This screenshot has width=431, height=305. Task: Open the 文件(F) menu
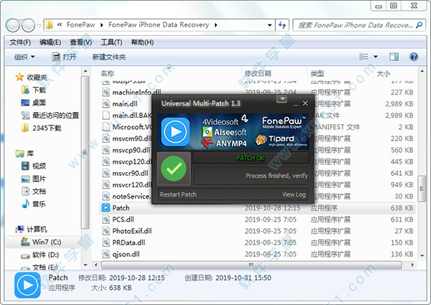(20, 42)
